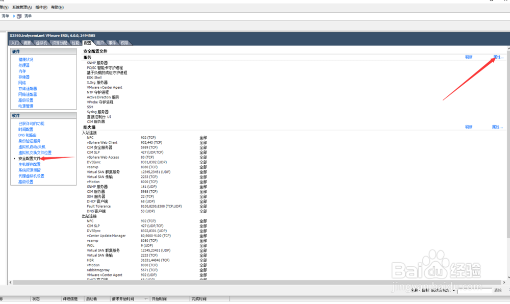Switch to the 摘要 tab
This screenshot has height=304, width=510.
[27, 43]
